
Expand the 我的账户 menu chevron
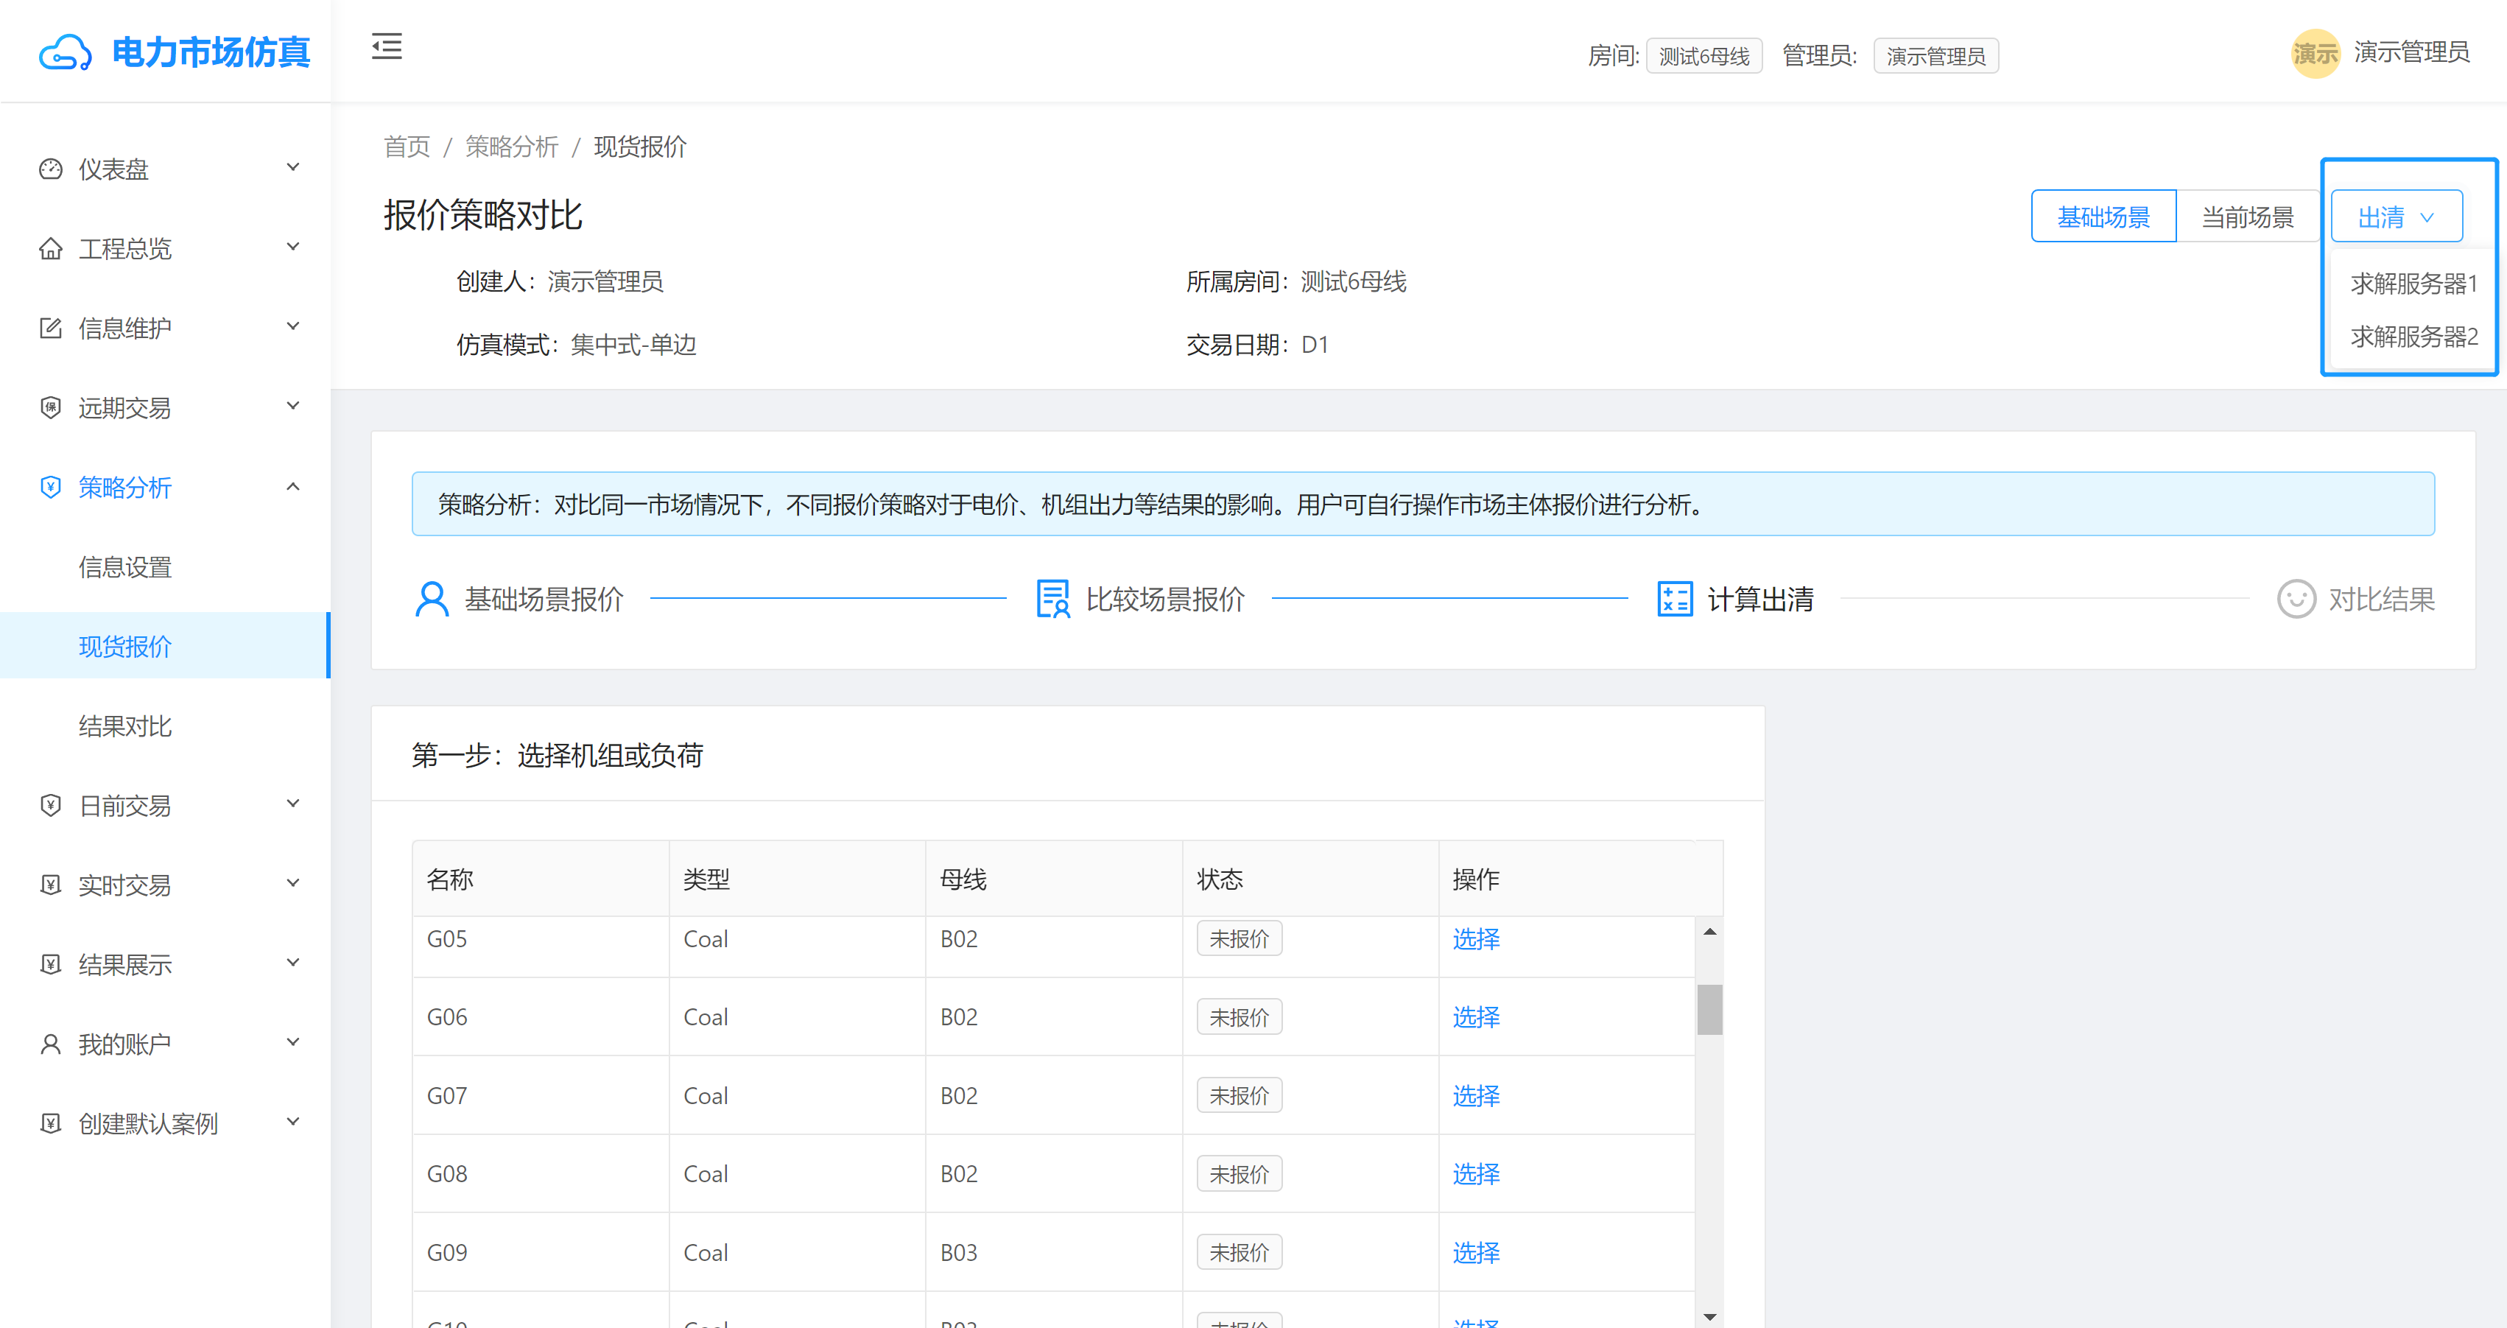click(x=293, y=1043)
